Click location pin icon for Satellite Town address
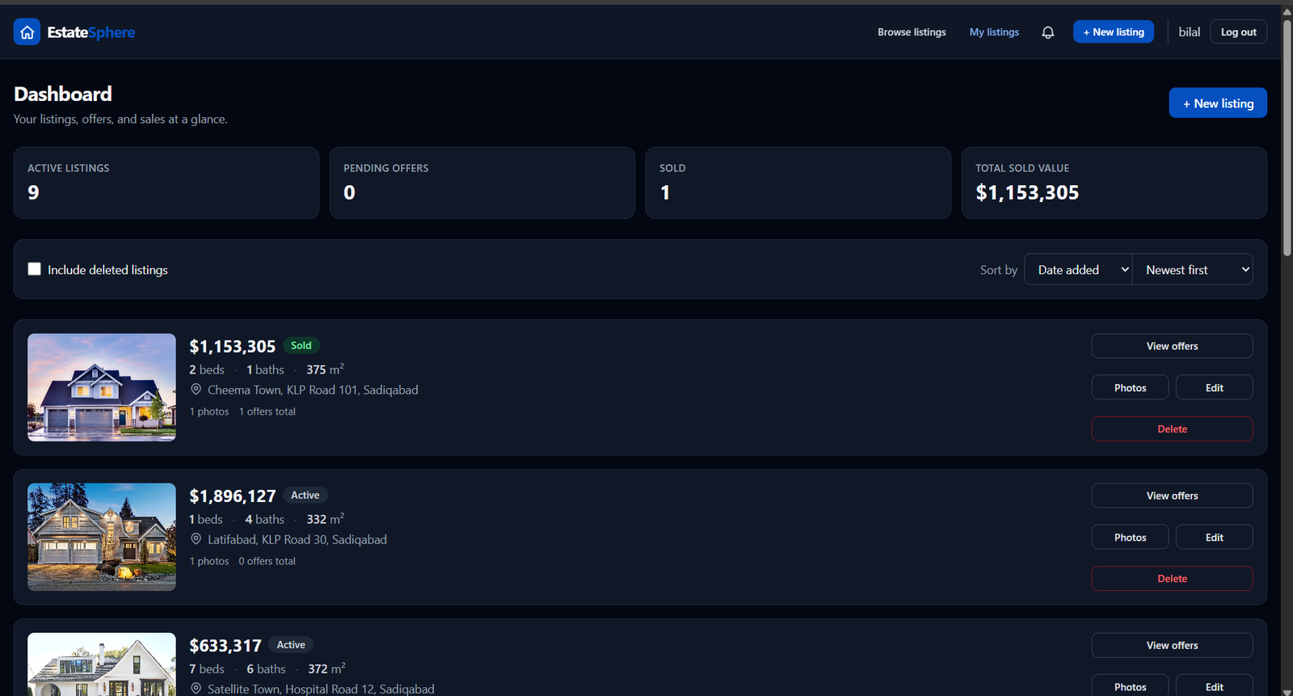 [x=196, y=689]
